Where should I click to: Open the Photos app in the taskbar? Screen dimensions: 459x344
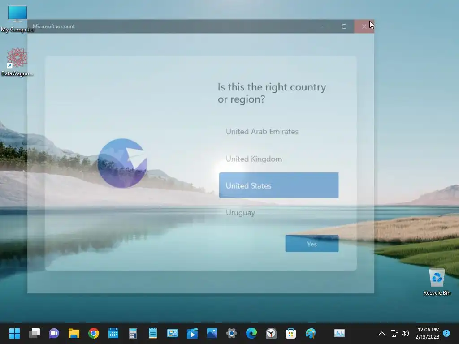(212, 333)
